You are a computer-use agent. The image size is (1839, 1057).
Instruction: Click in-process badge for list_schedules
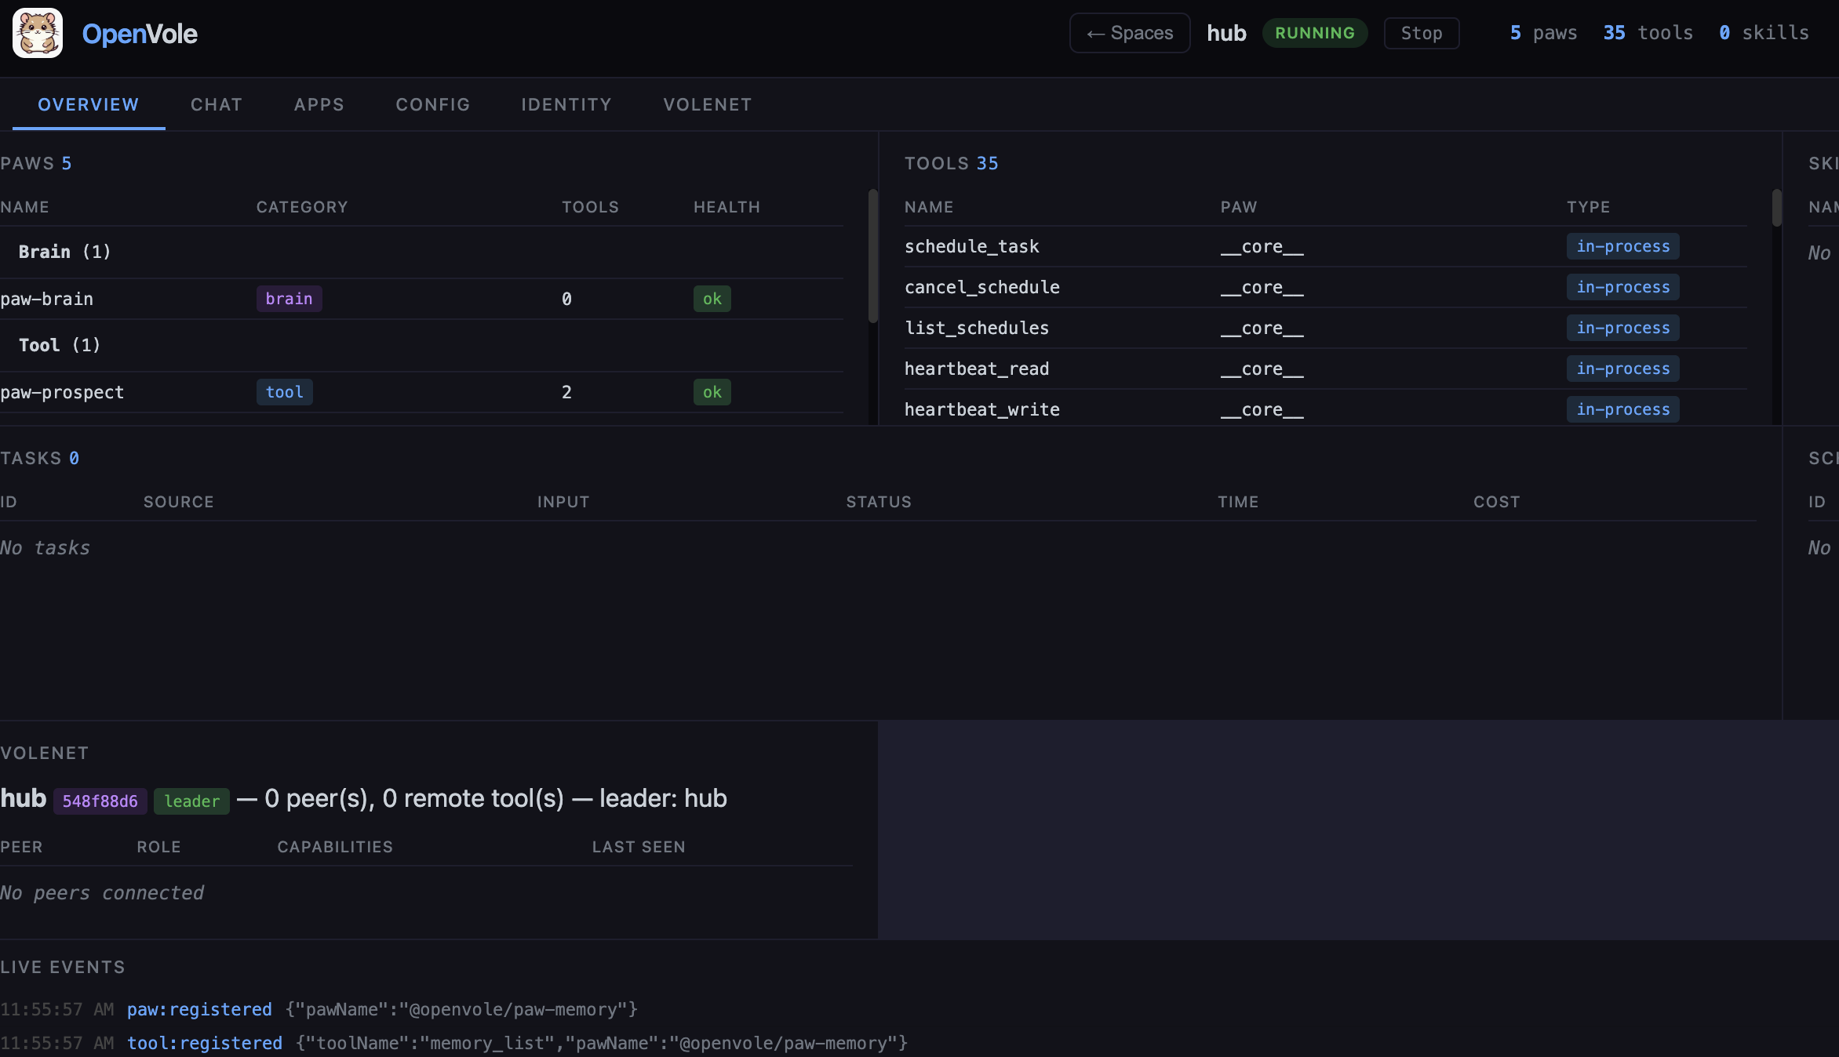click(x=1623, y=328)
